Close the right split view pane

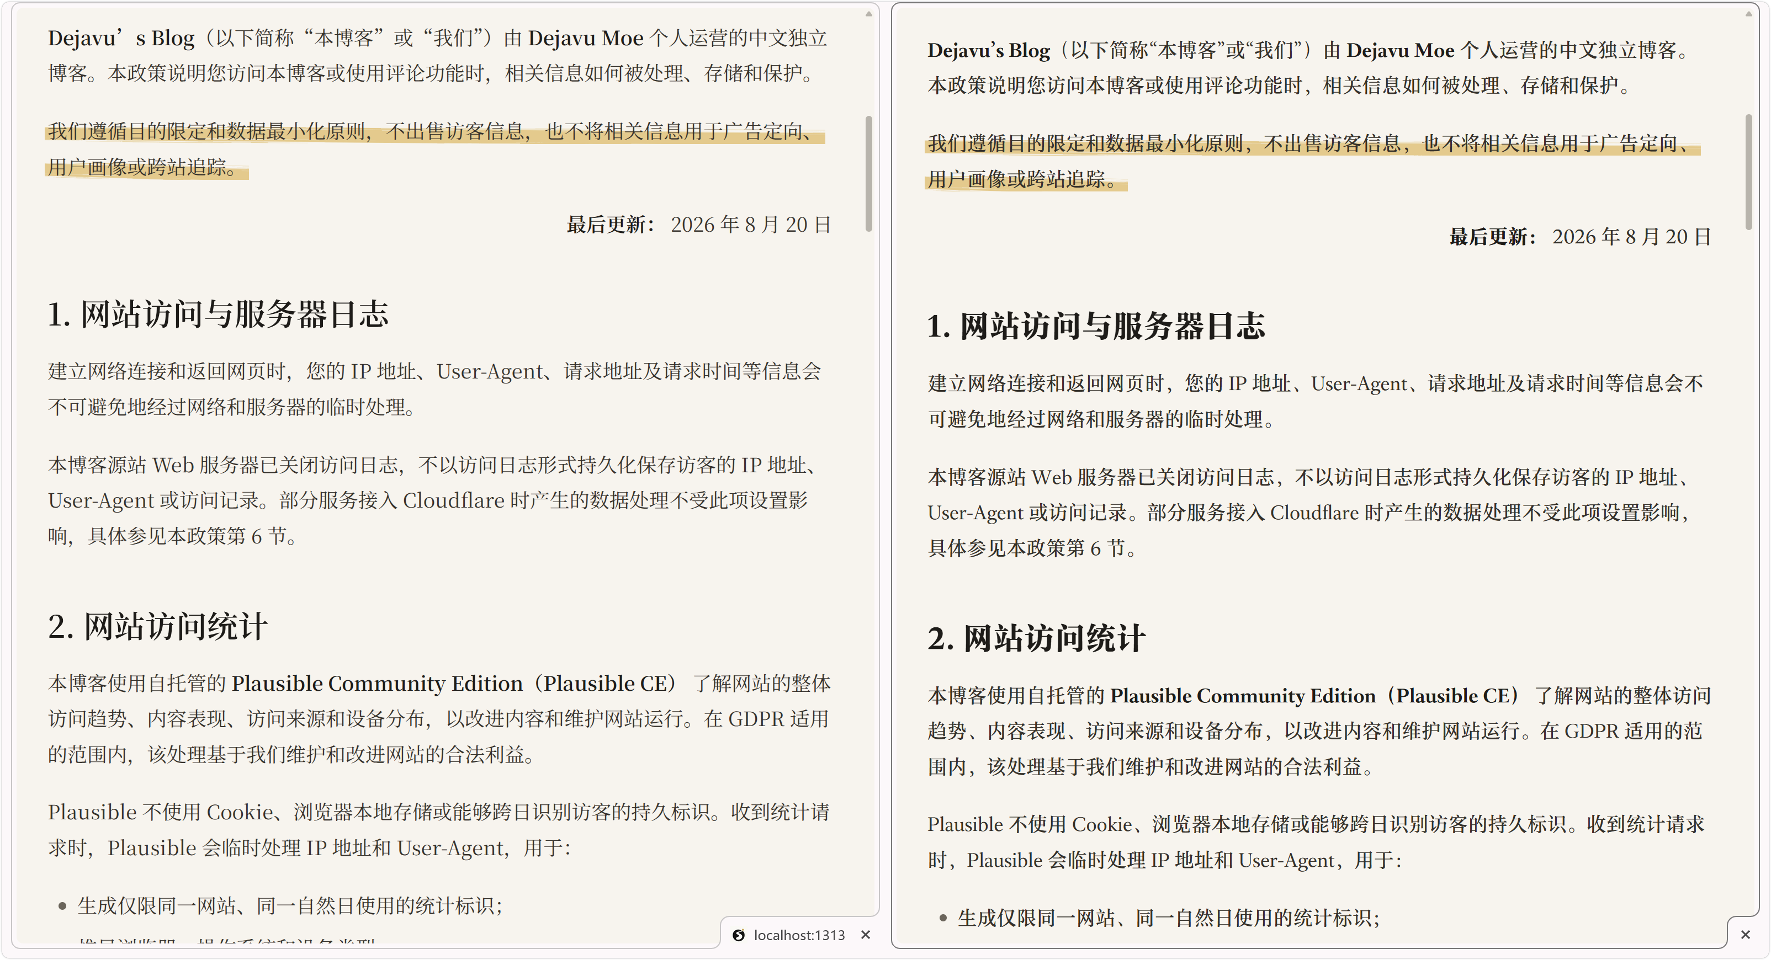pyautogui.click(x=1745, y=935)
